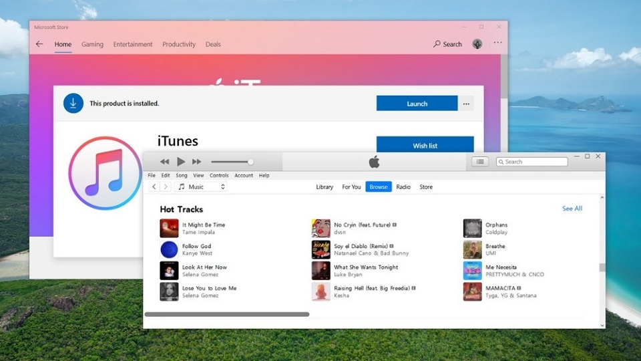Switch to the For You tab
Screen dimensions: 641x361
(x=351, y=187)
